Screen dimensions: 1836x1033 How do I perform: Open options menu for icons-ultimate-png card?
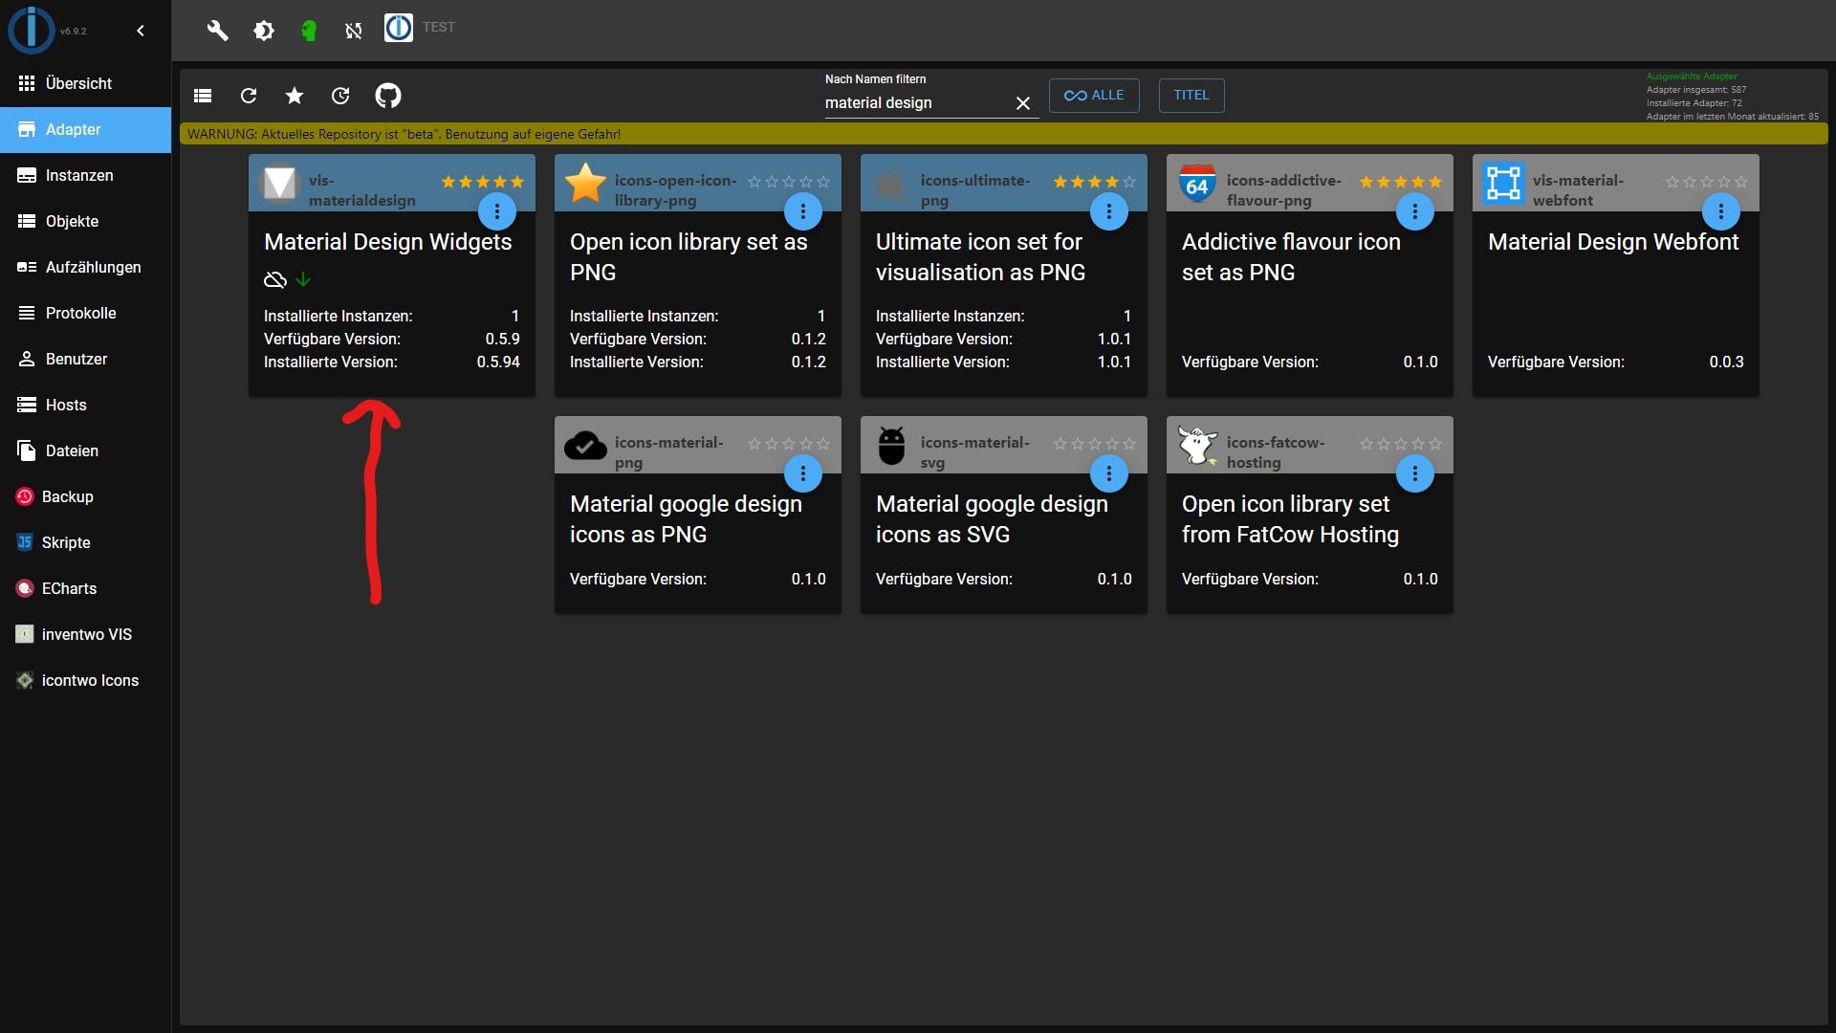(1109, 211)
